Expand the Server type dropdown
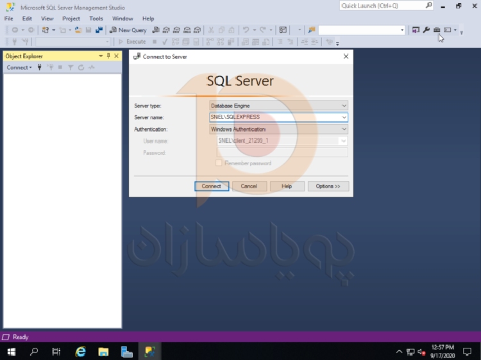 344,106
